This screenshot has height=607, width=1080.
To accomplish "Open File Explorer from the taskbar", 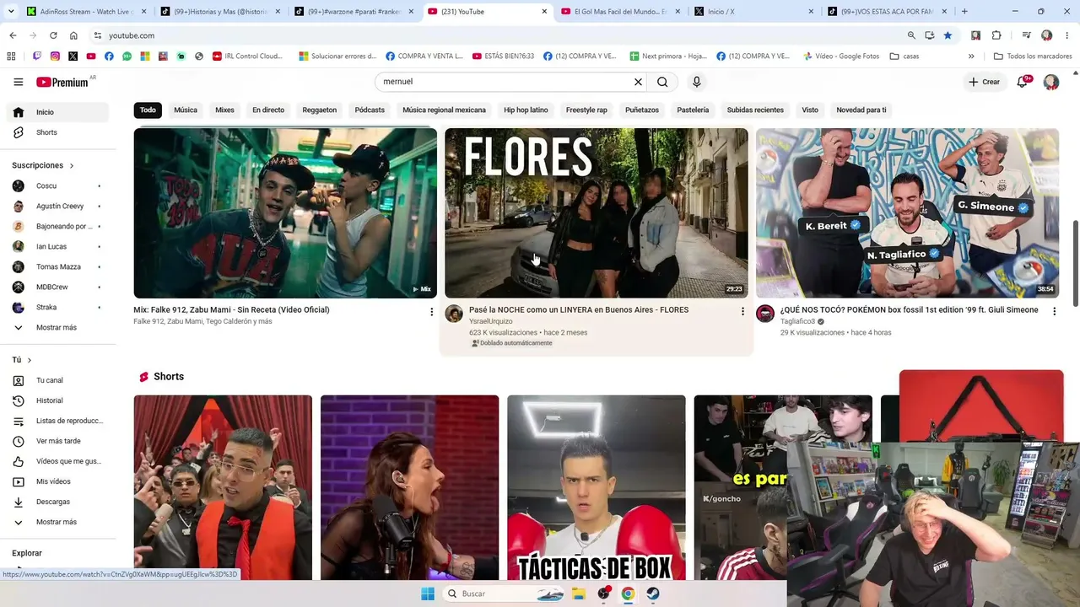I will click(579, 594).
